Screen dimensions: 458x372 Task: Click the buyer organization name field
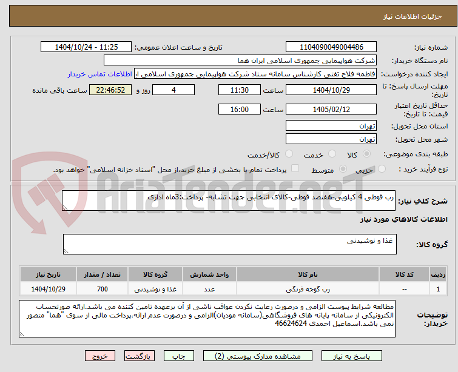point(240,61)
